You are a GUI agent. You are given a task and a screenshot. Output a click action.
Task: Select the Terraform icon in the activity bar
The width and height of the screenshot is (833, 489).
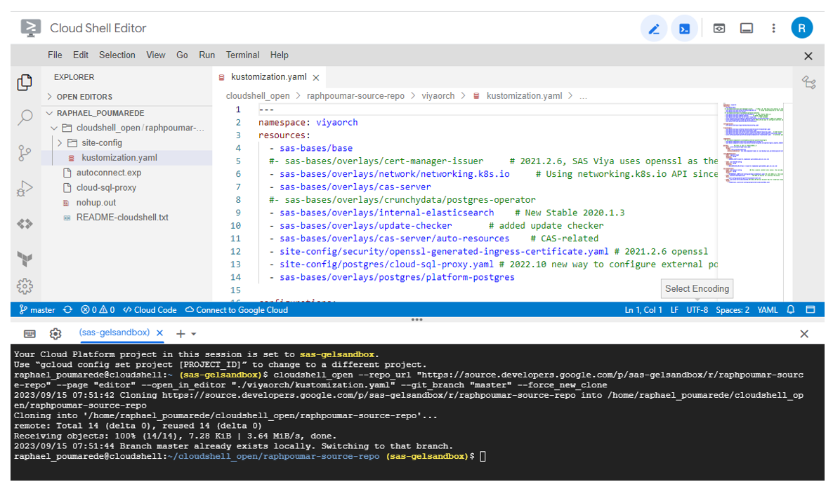[25, 258]
